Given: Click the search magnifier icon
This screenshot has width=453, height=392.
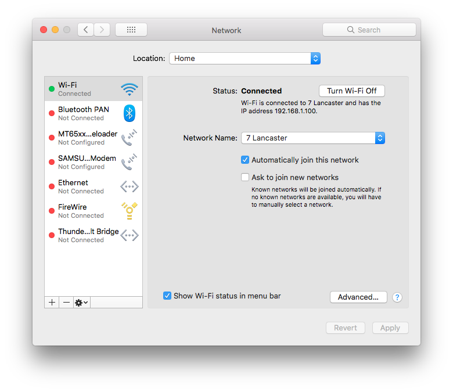Looking at the screenshot, I should click(350, 30).
